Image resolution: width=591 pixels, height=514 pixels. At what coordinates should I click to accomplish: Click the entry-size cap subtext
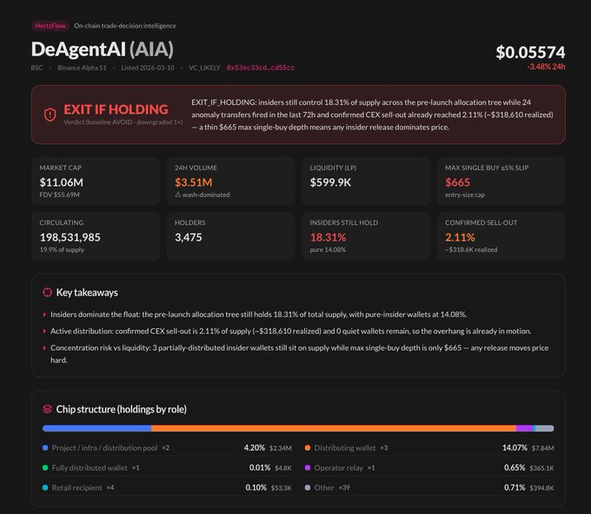click(465, 194)
